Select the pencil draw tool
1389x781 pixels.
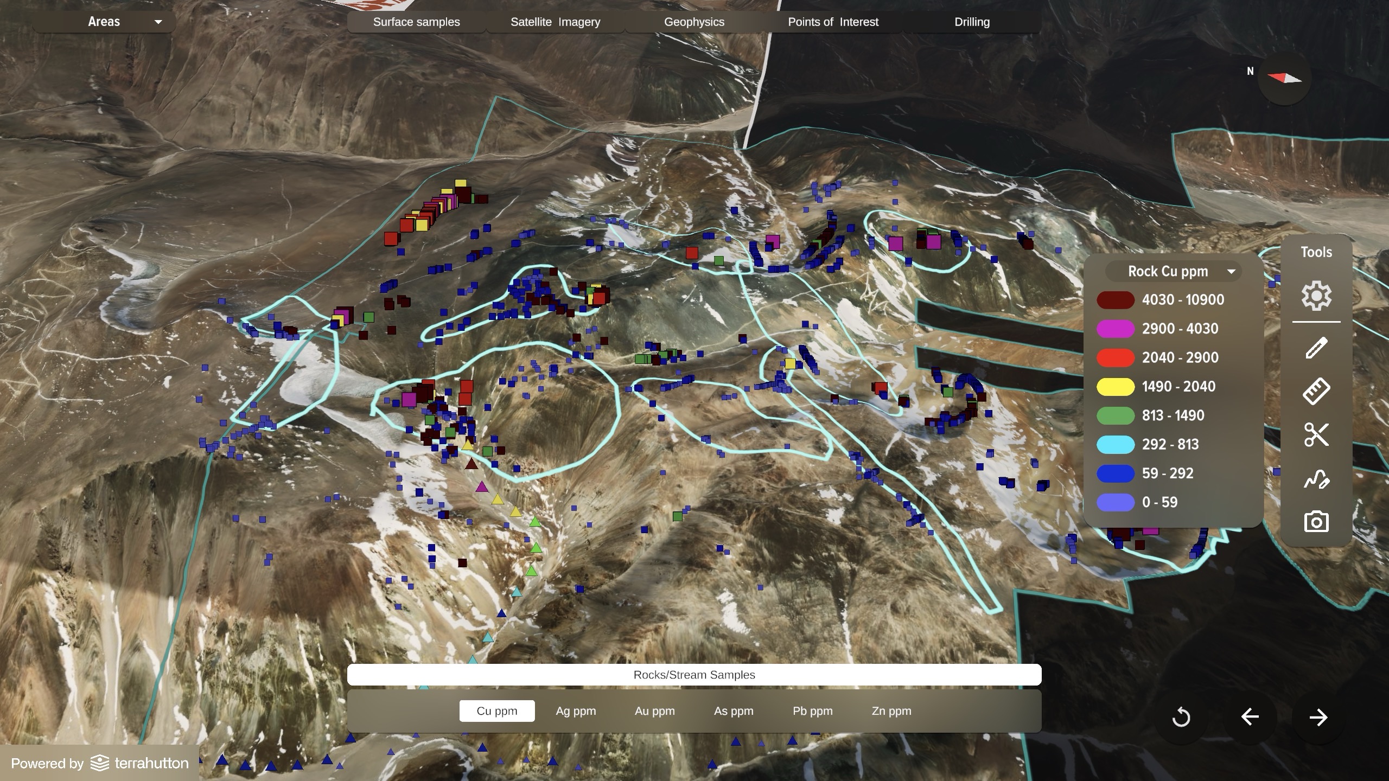pyautogui.click(x=1316, y=348)
